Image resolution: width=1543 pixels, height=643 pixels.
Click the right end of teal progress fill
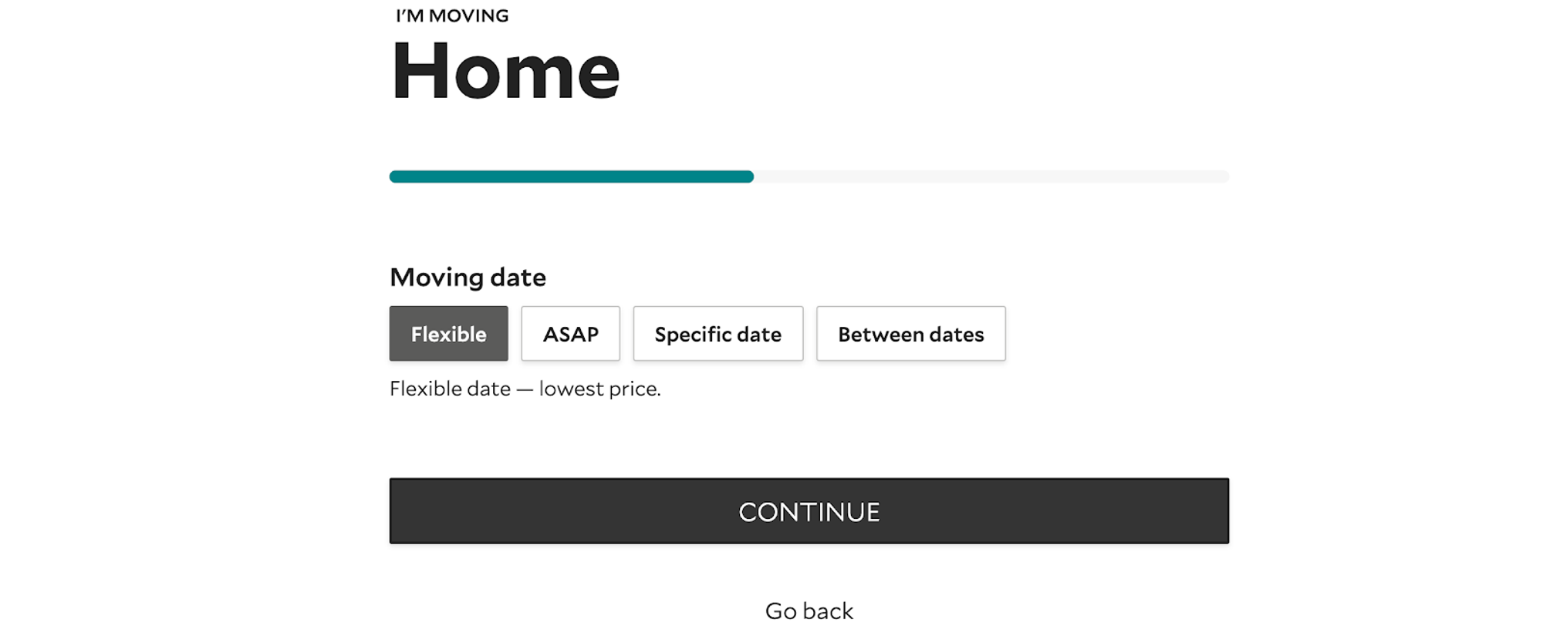(x=747, y=177)
